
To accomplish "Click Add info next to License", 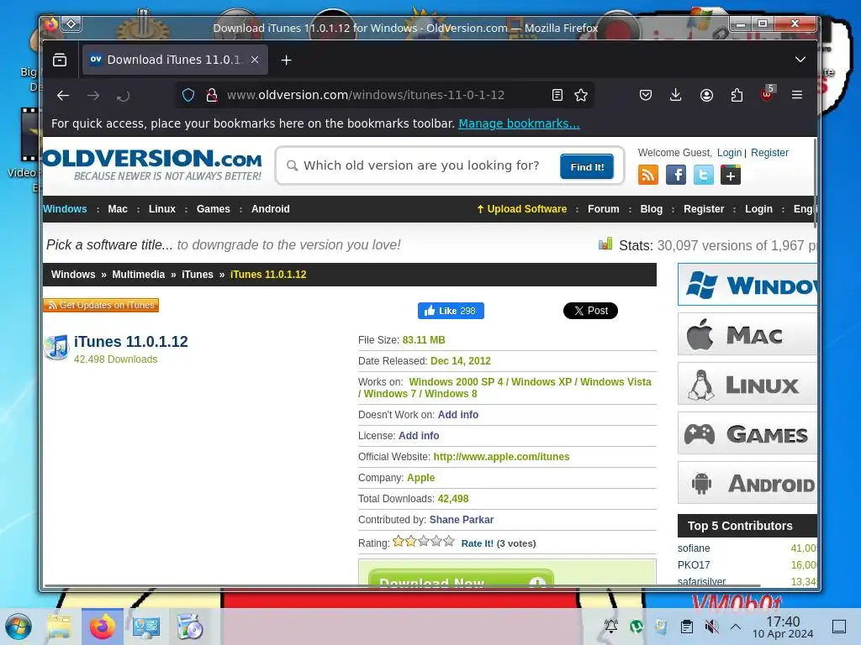I will [x=419, y=436].
